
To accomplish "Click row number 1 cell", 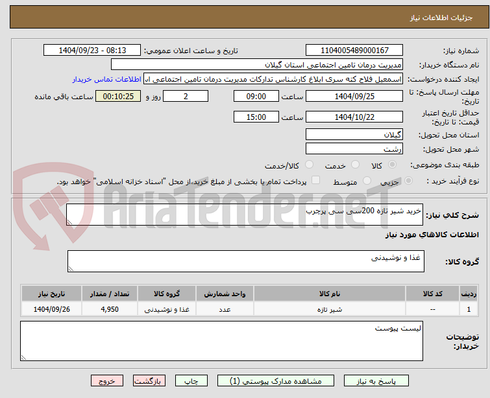I will pyautogui.click(x=469, y=309).
